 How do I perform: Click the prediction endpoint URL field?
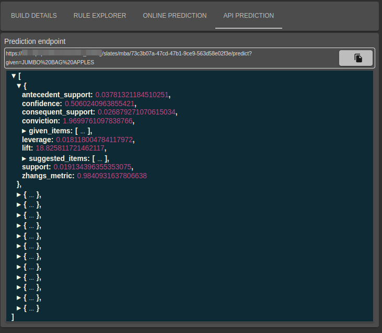tap(171, 58)
